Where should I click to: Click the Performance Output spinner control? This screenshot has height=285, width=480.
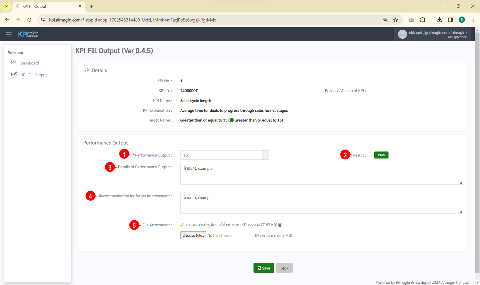(265, 155)
